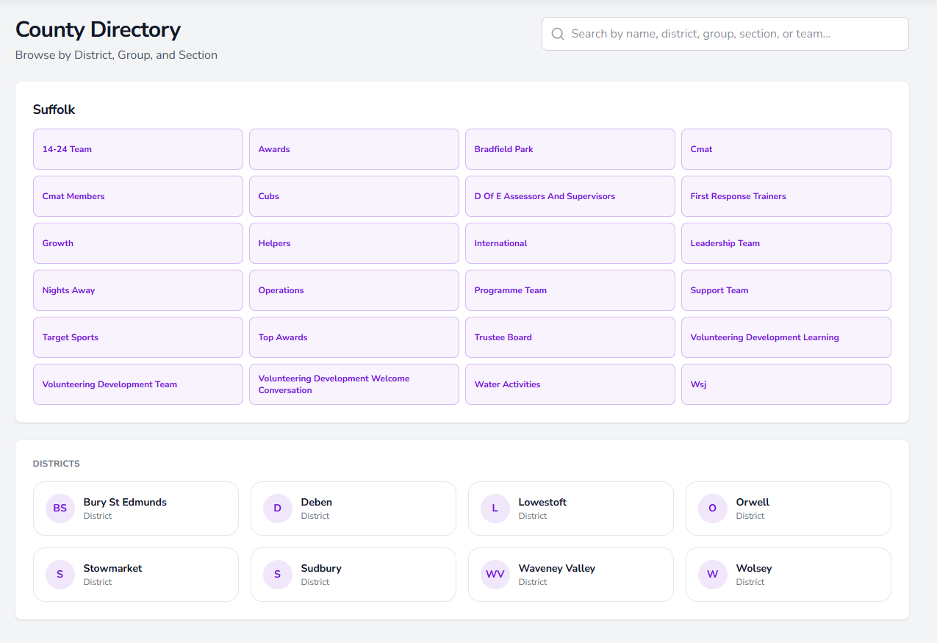Viewport: 937px width, 643px height.
Task: Select the Target Sports card
Action: tap(138, 337)
